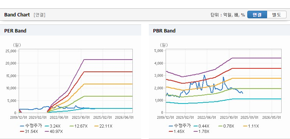Click the [연결] label beside Band Chart
The height and width of the screenshot is (139, 290).
pyautogui.click(x=39, y=15)
